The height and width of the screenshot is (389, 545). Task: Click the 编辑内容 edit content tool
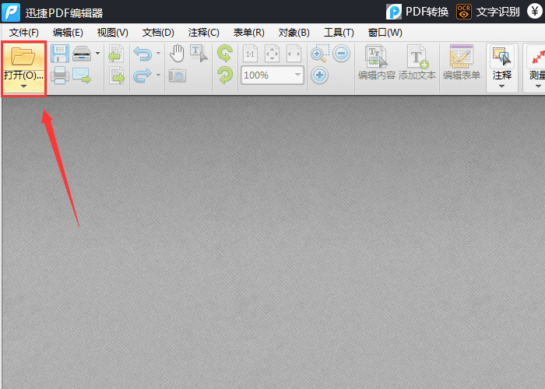pyautogui.click(x=376, y=62)
